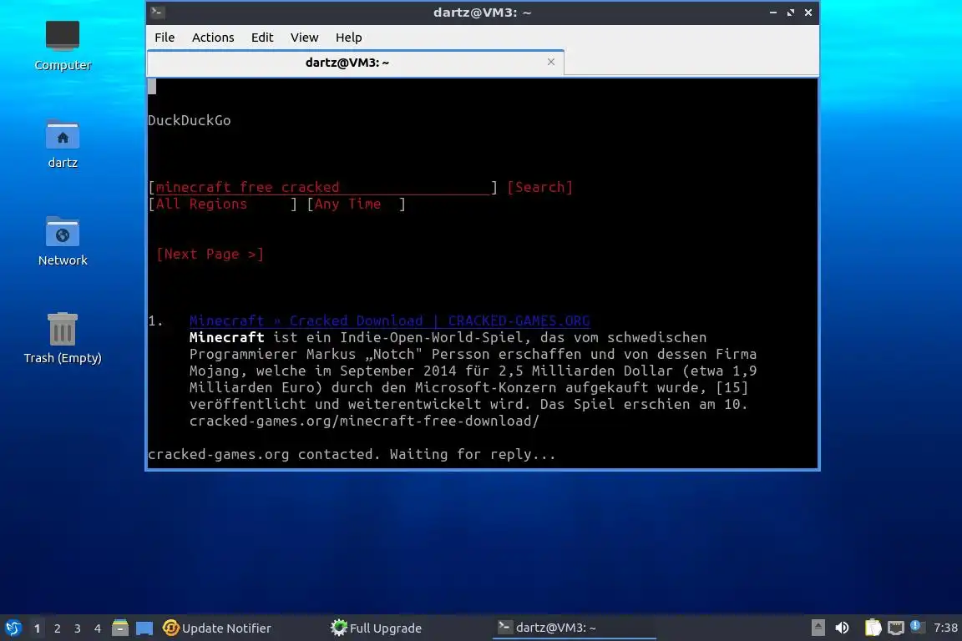Image resolution: width=962 pixels, height=641 pixels.
Task: Open the volume speaker tray icon
Action: (843, 628)
